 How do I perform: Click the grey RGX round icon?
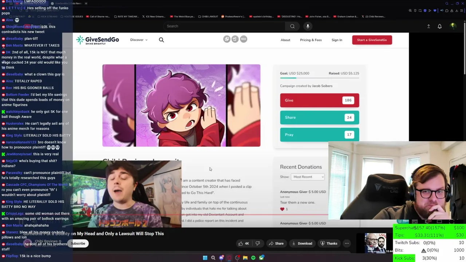(x=244, y=39)
